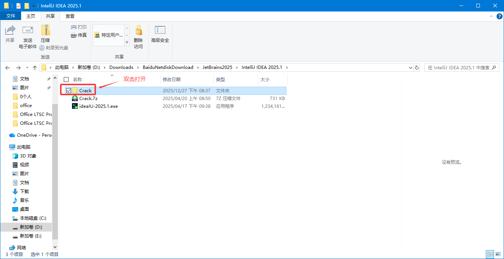504x259 pixels.
Task: Open 3D 对象 in navigation pane
Action: (x=28, y=156)
